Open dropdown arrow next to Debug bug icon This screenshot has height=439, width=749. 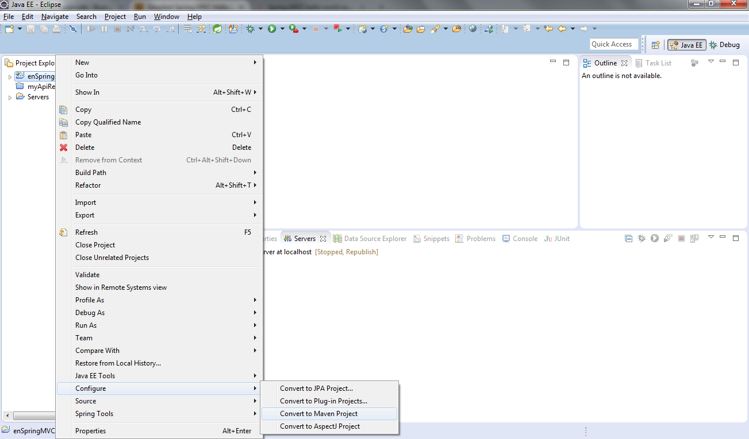coord(260,29)
